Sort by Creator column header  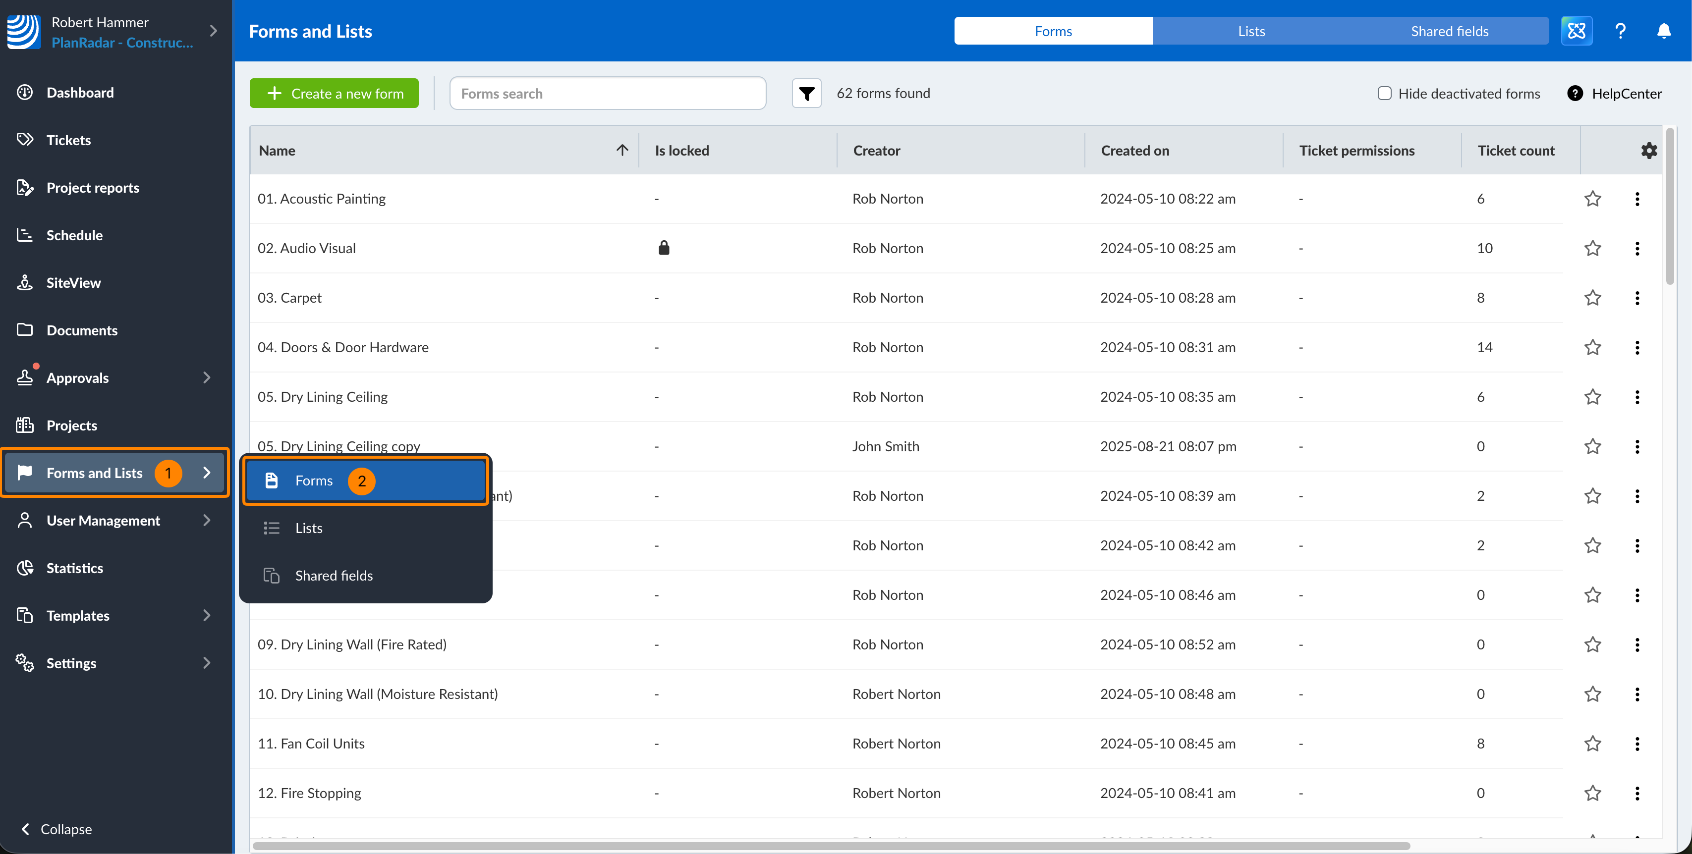click(x=876, y=150)
